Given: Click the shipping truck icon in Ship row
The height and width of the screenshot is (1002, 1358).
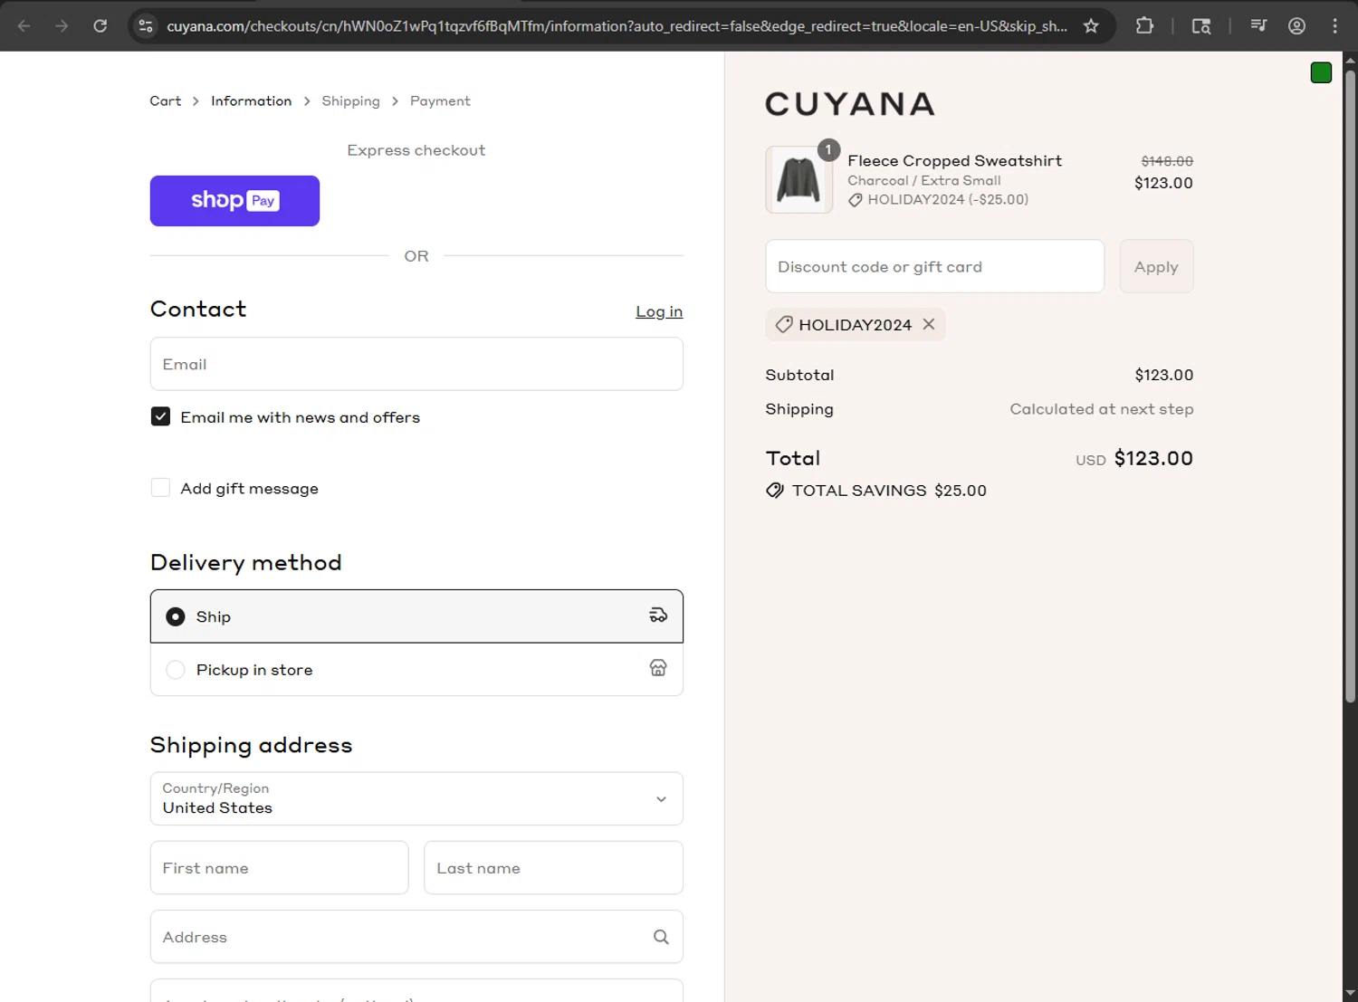Looking at the screenshot, I should (658, 616).
